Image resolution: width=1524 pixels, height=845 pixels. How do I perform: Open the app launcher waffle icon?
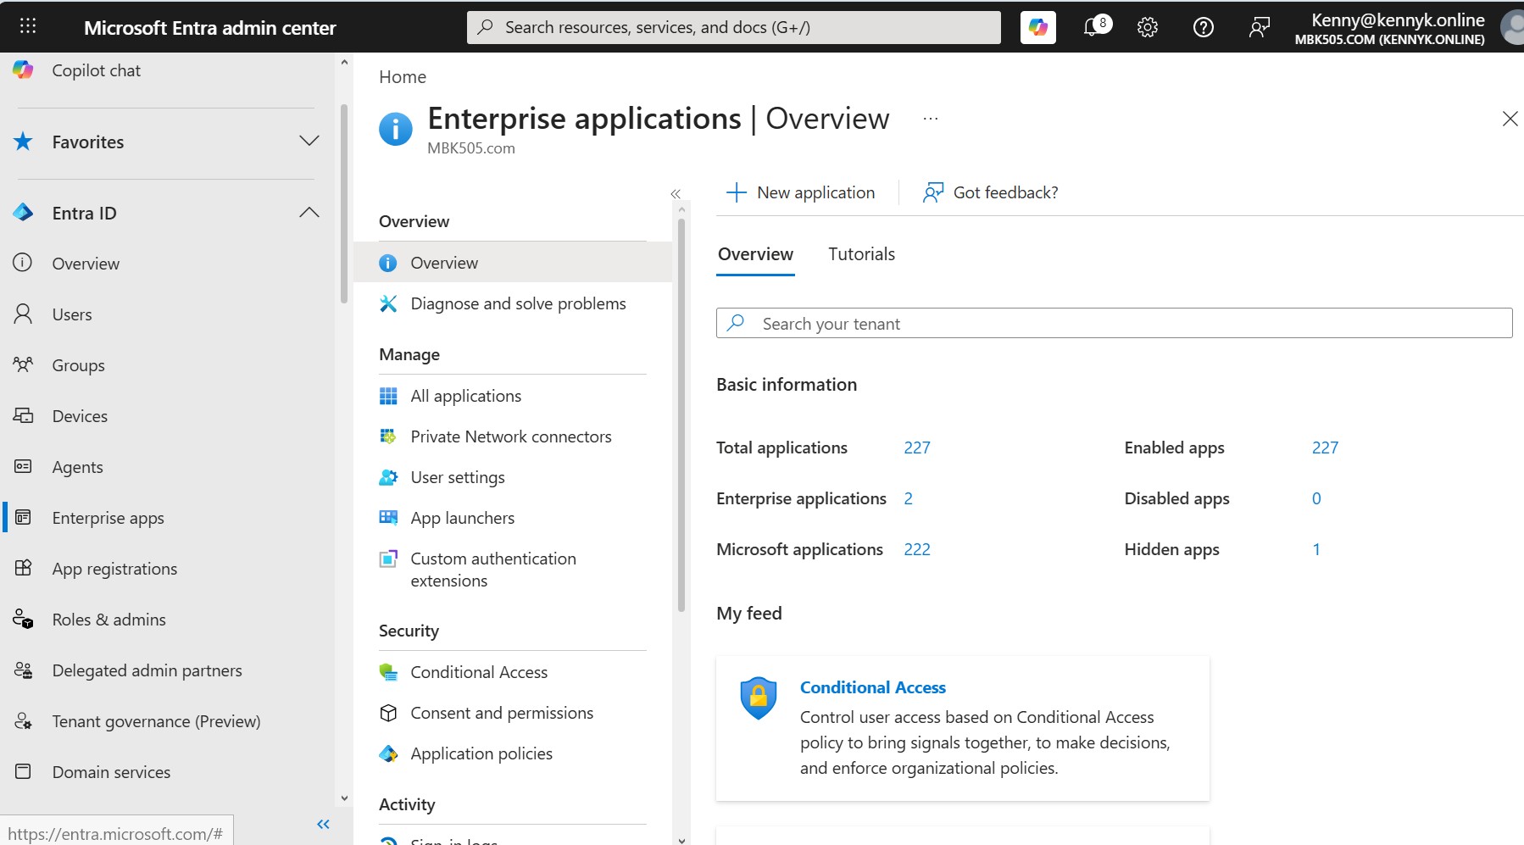tap(28, 26)
